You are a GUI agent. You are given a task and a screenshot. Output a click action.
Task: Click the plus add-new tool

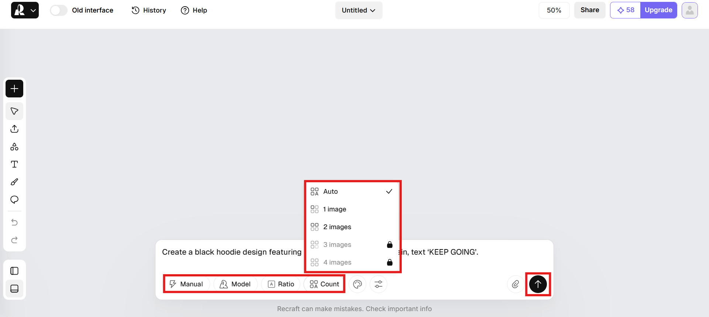pos(14,89)
